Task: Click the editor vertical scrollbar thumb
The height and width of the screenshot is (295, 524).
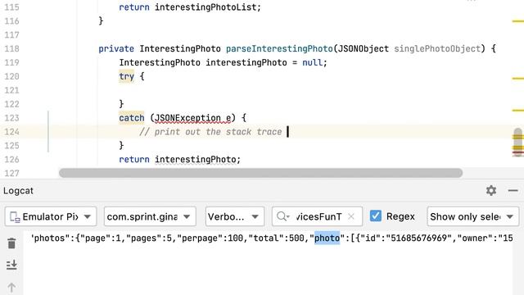Action: [518, 142]
